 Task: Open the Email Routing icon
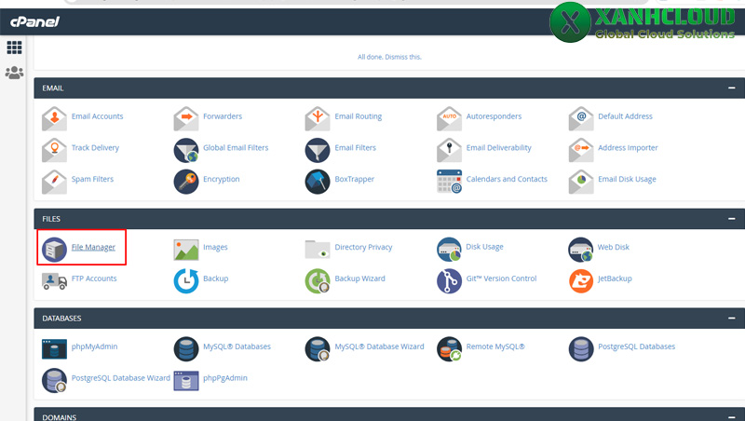[318, 119]
